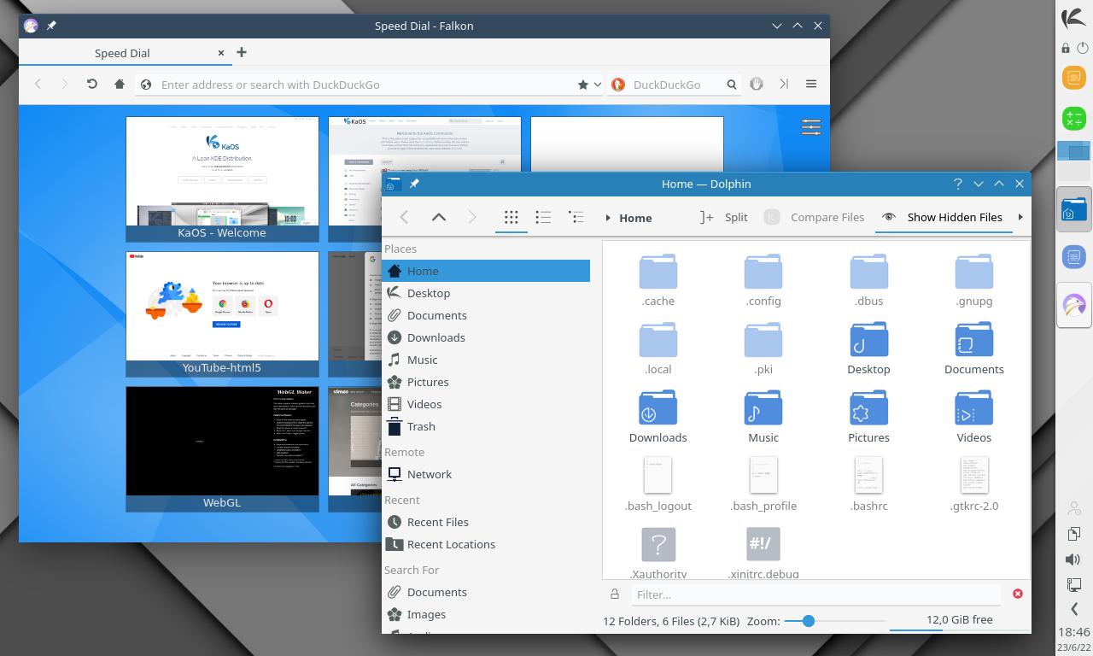The width and height of the screenshot is (1093, 656).
Task: Open WebGL speed dial thumbnail
Action: (222, 448)
